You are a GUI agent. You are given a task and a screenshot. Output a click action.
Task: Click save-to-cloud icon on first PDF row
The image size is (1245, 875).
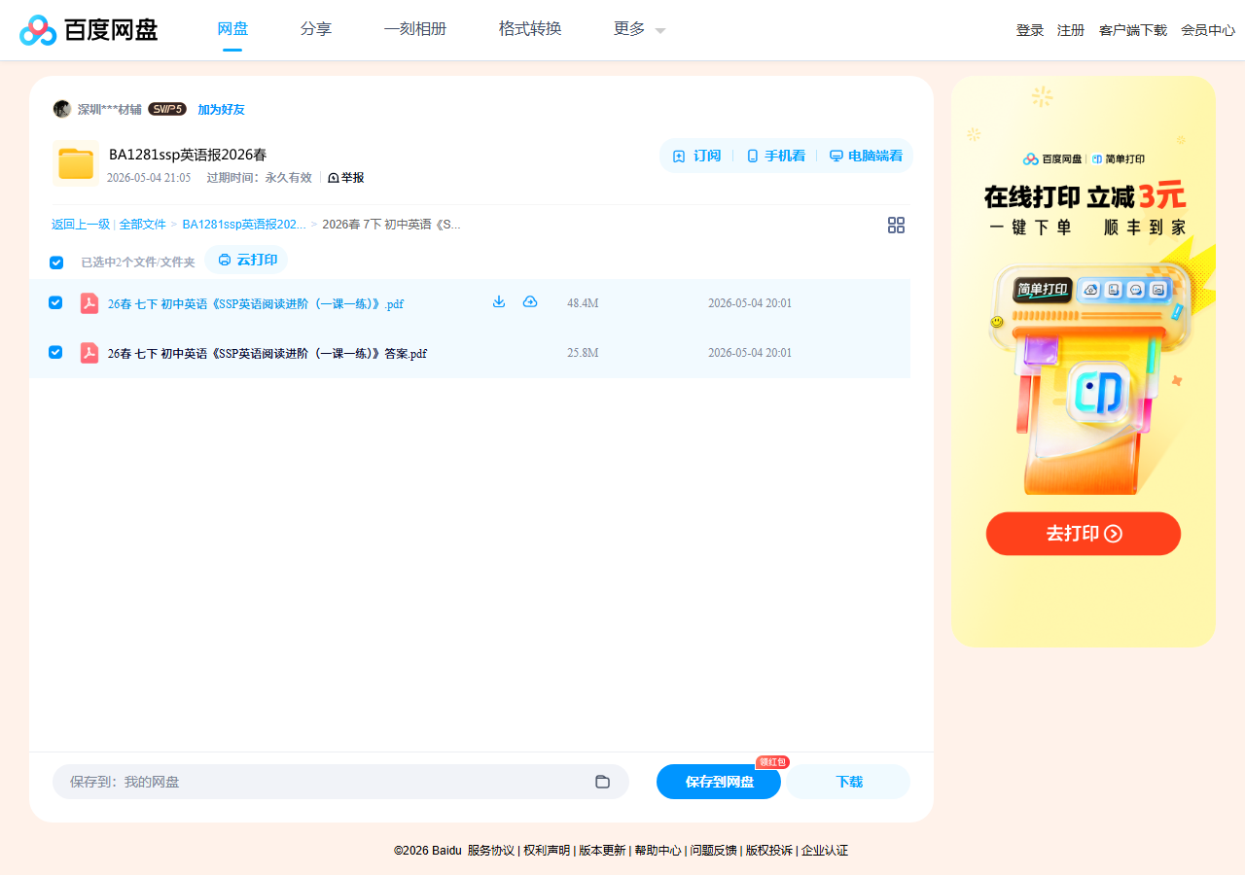pos(530,302)
